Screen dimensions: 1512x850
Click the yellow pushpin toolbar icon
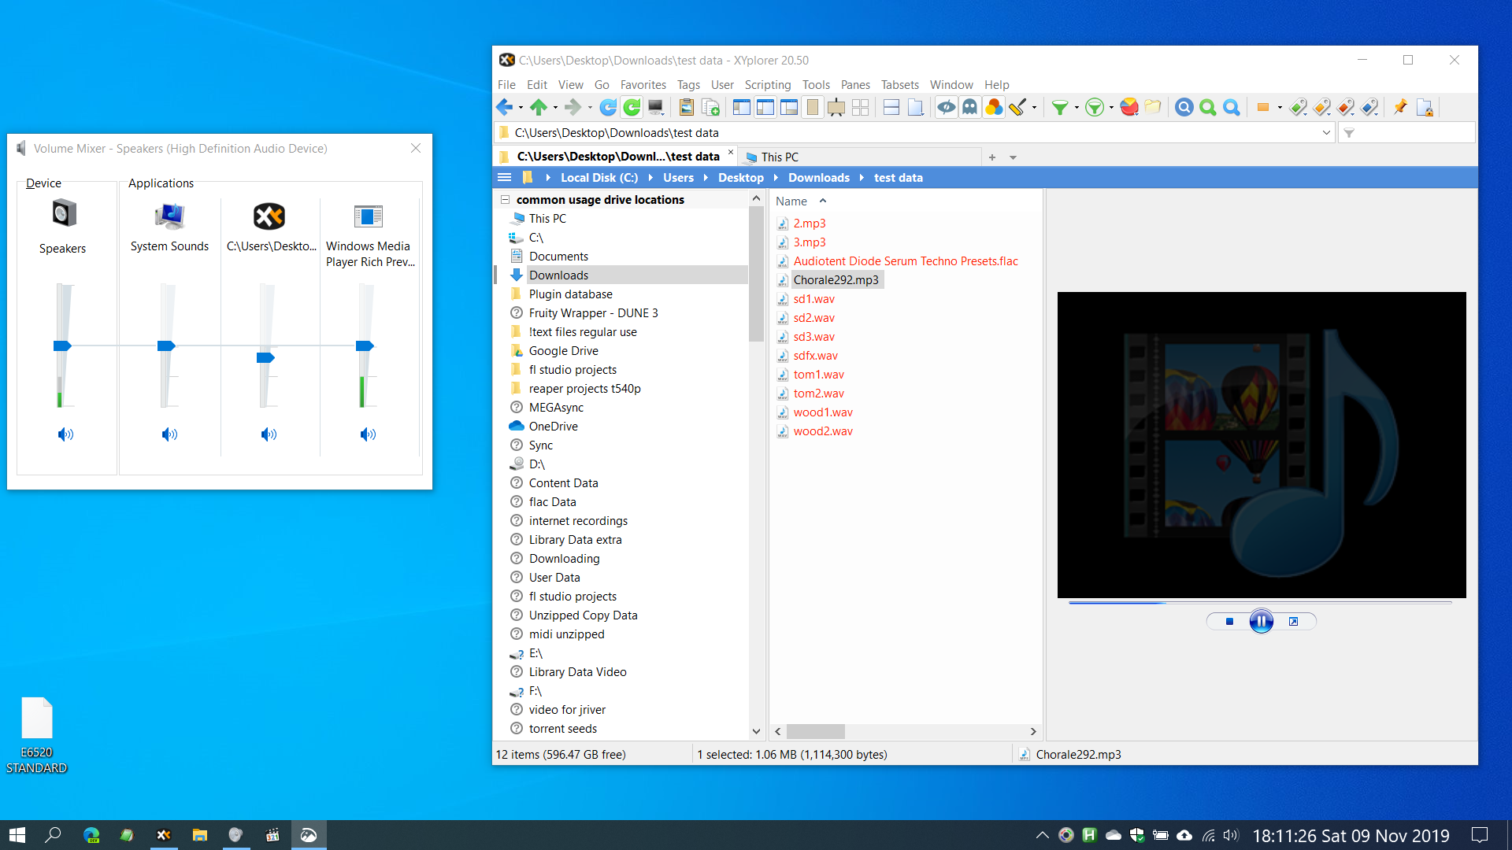click(1400, 108)
